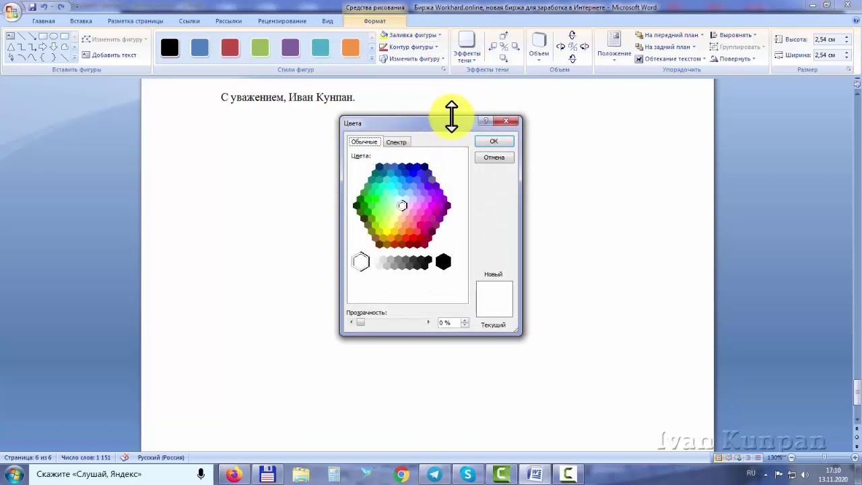This screenshot has width=862, height=485.
Task: Confirm the color with the OK button
Action: 494,141
